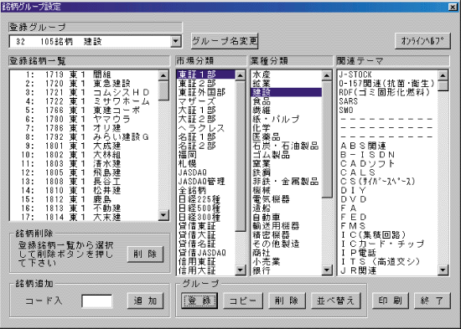Screen dimensions: 461x329
Task: Open オンラインヘルプ help button
Action: 422,41
